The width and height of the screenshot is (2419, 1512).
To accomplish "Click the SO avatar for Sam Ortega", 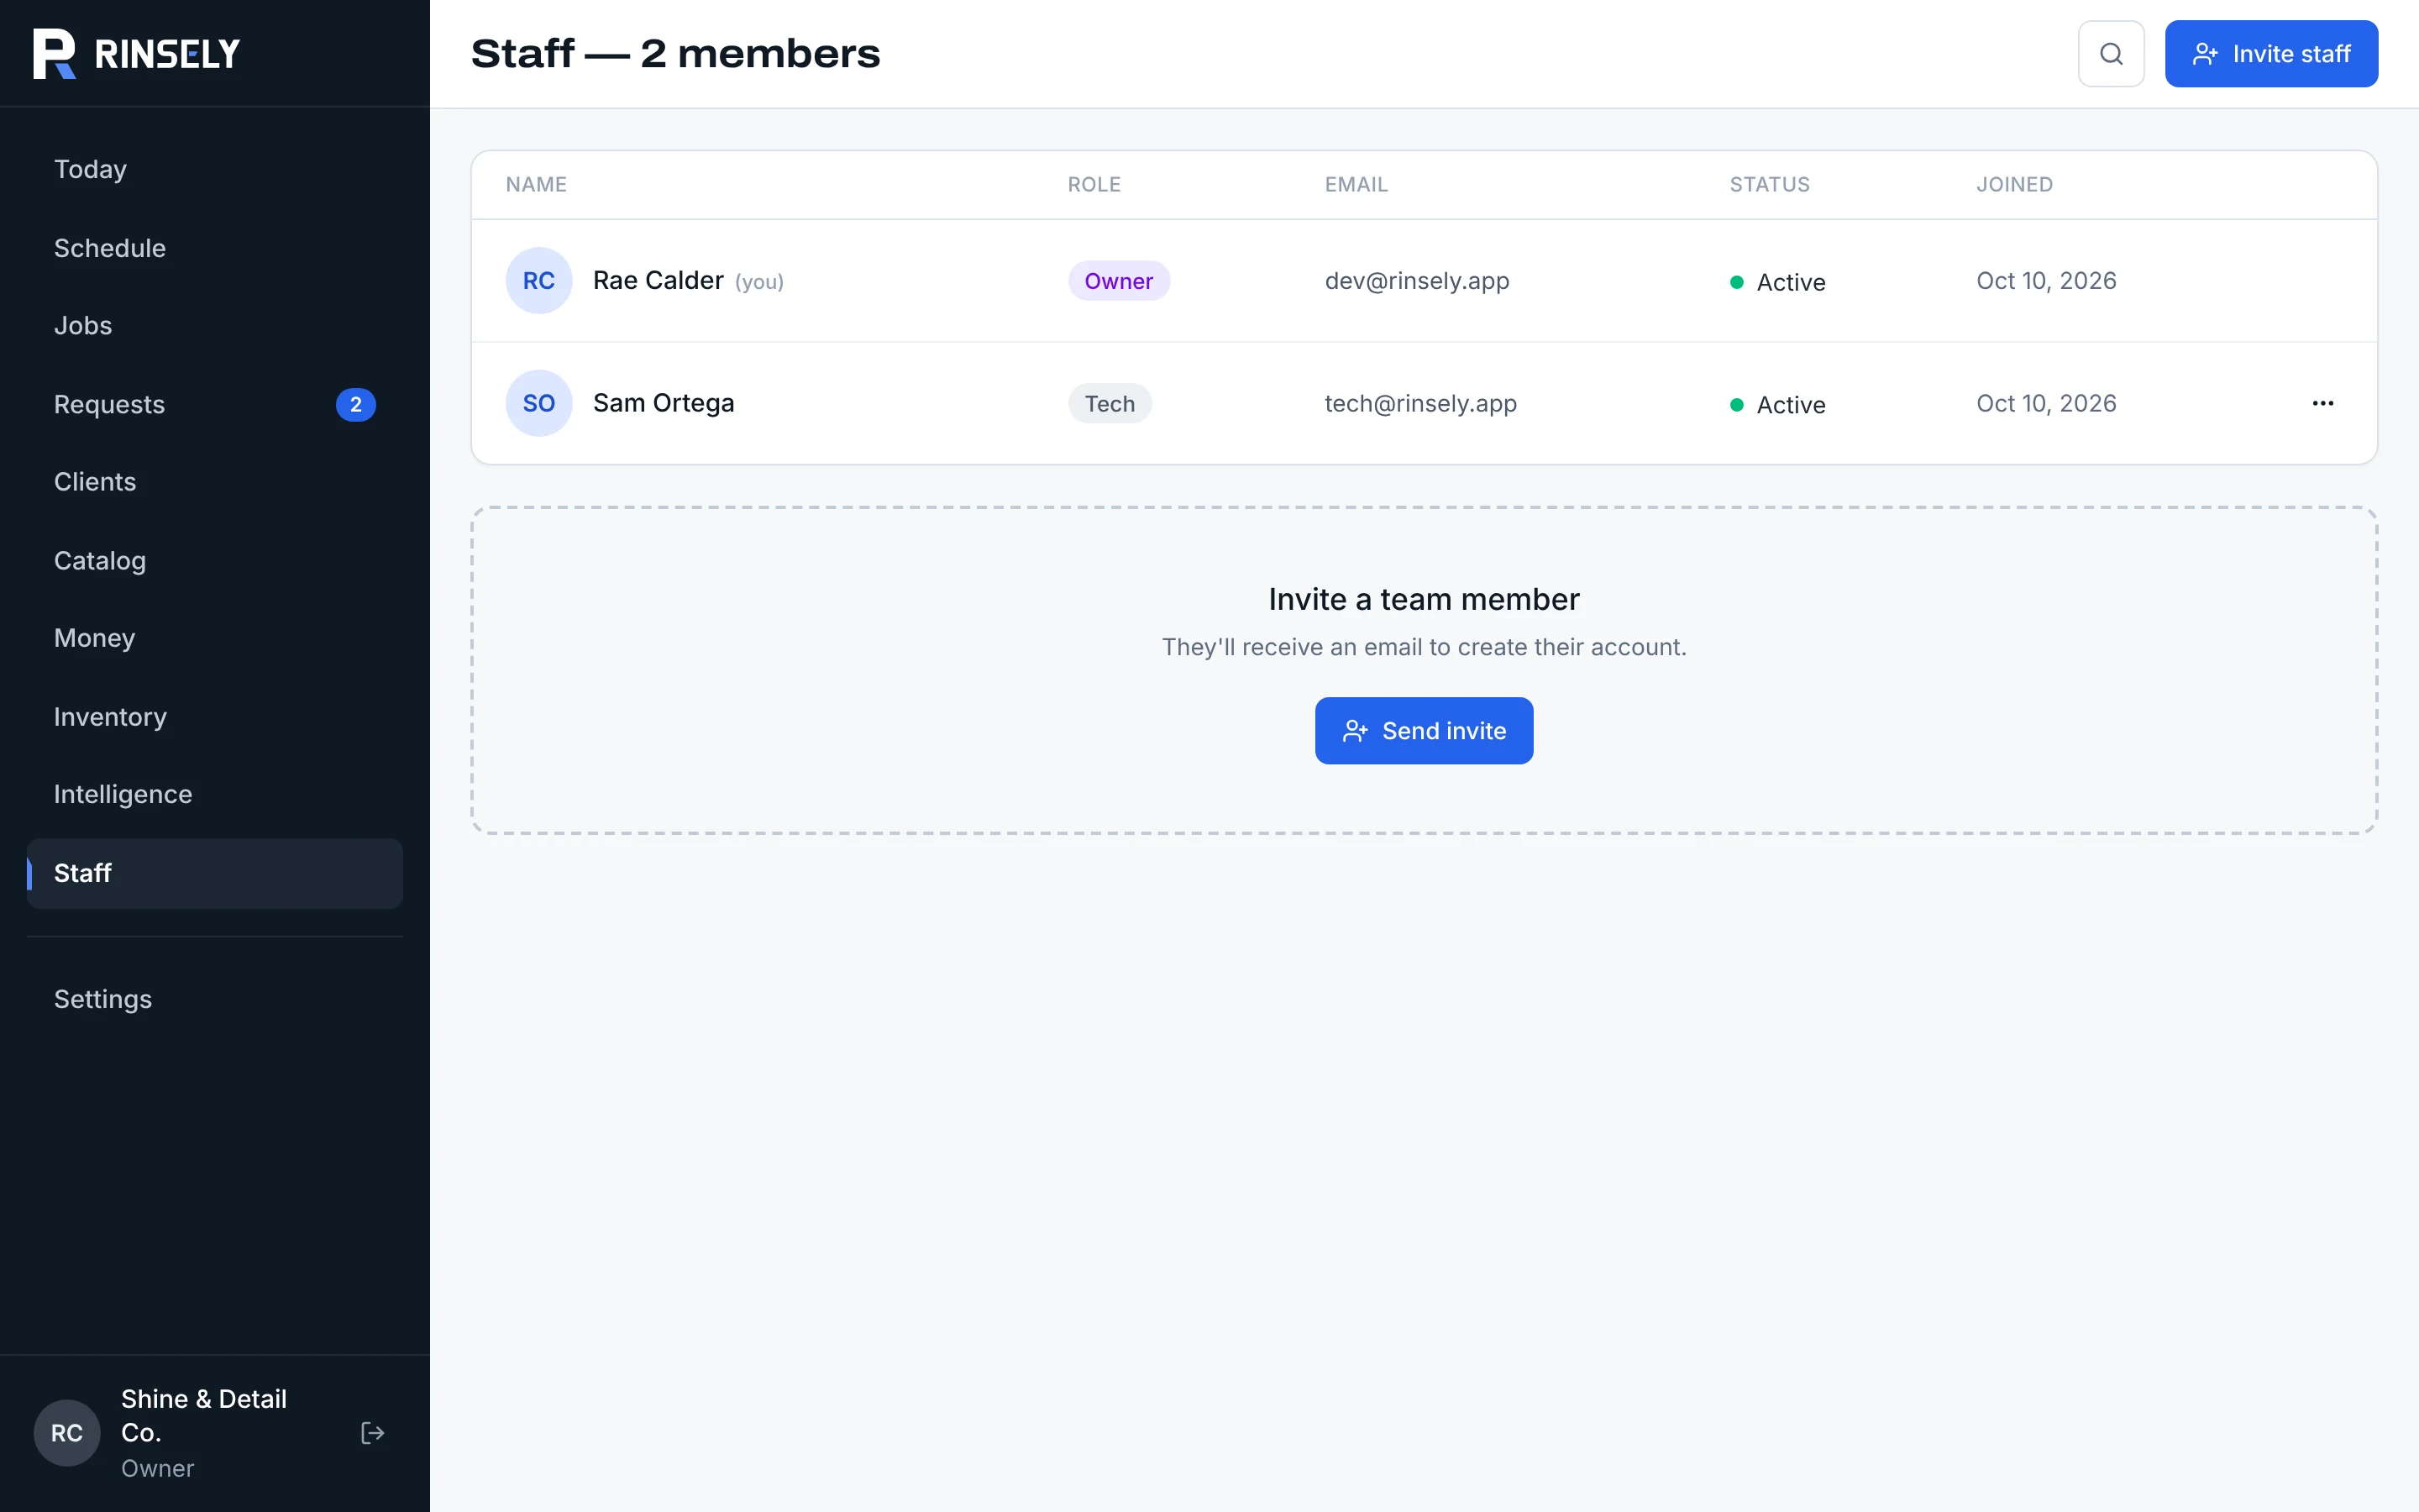I will click(538, 403).
